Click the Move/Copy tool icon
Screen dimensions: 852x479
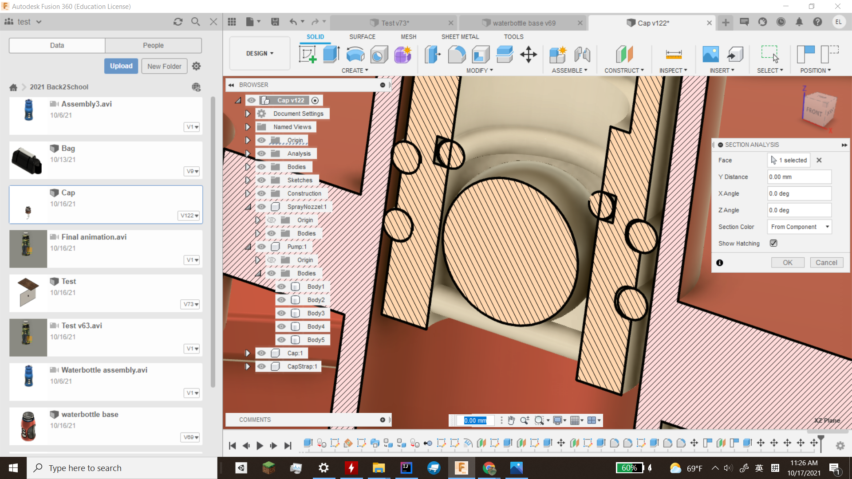[528, 54]
